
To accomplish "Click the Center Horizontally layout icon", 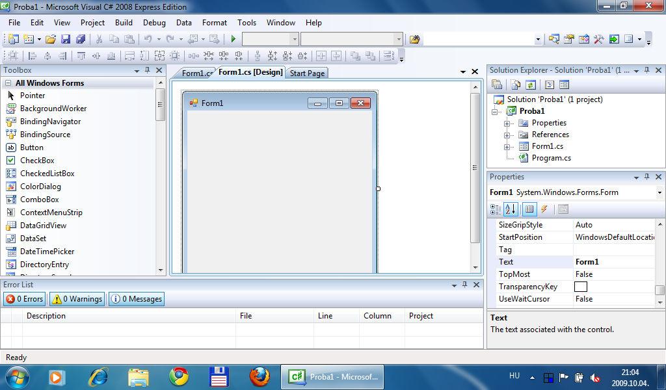I will pyautogui.click(x=321, y=56).
